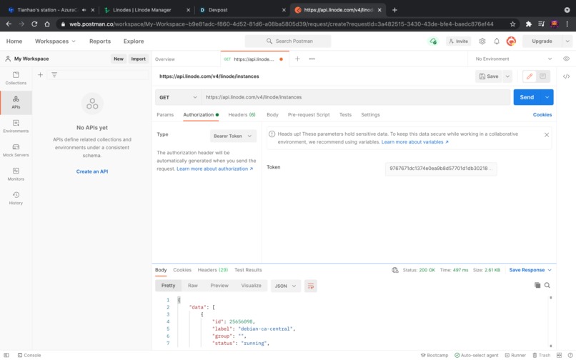Switch to the Params tab

165,114
